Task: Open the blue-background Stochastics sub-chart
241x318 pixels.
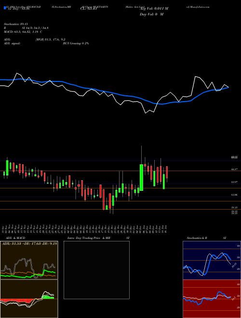Action: pyautogui.click(x=212, y=260)
